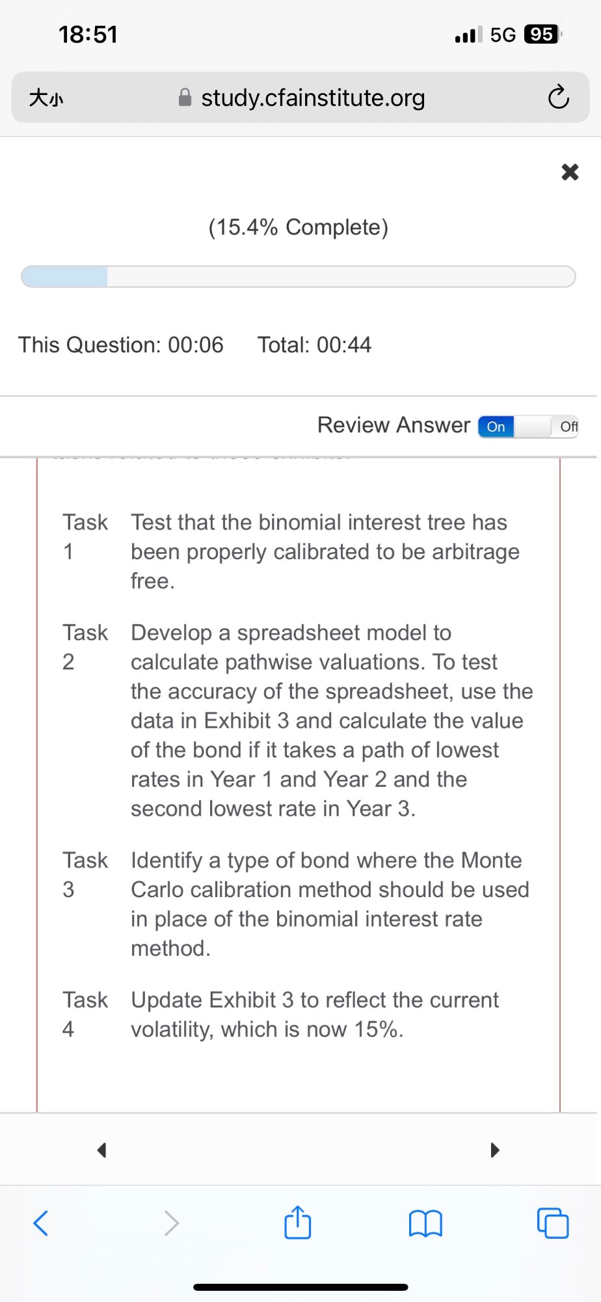Screen dimensions: 601x1302
Task: Switch Review Answer to On
Action: point(496,426)
